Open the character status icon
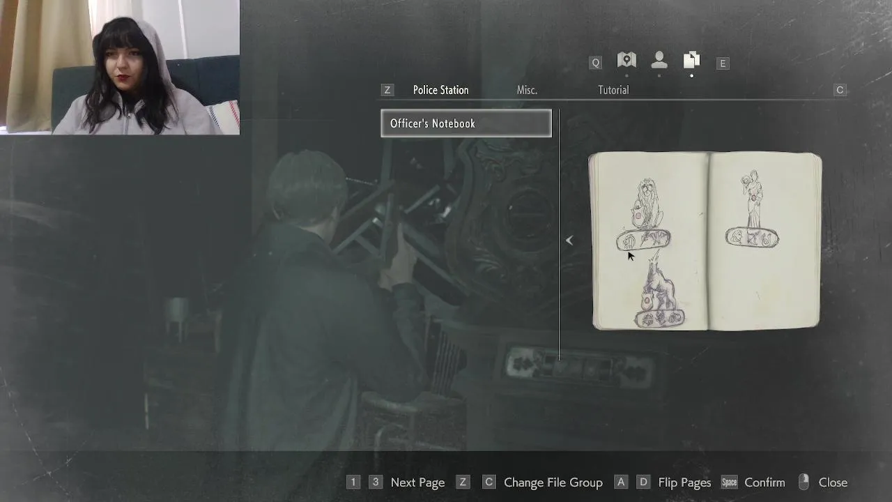 pyautogui.click(x=659, y=61)
